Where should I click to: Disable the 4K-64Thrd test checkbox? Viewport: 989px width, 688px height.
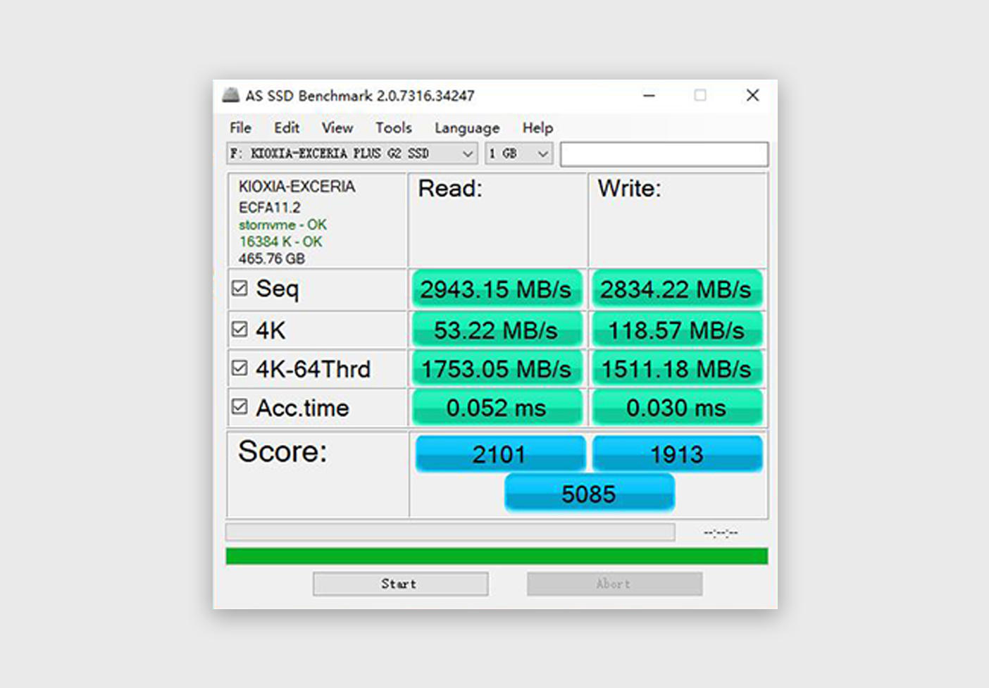(x=240, y=368)
